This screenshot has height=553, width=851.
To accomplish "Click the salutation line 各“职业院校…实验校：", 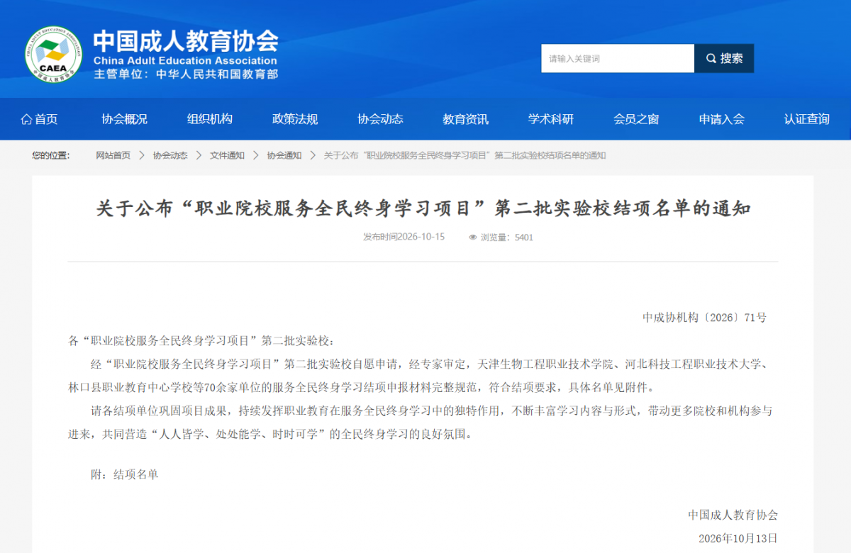I will [201, 340].
